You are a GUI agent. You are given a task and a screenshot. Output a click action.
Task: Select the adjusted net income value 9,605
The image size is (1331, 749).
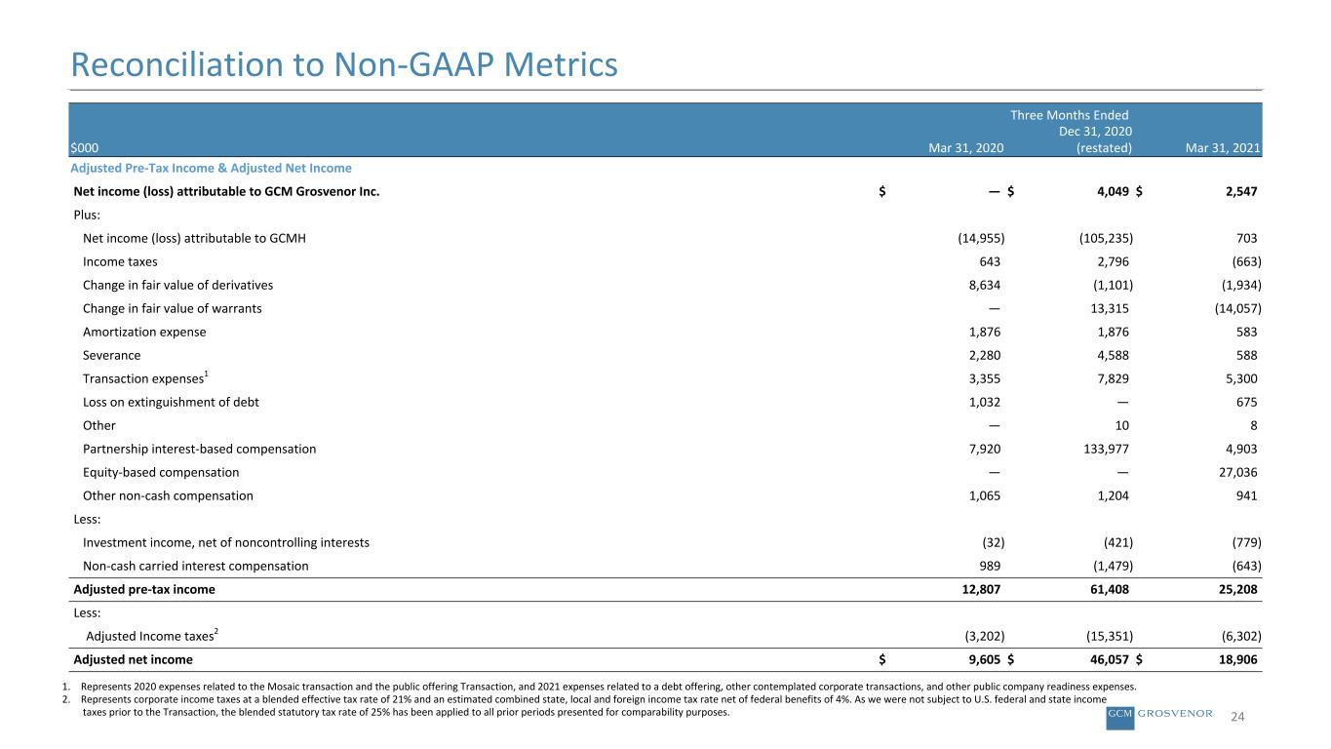pos(983,659)
